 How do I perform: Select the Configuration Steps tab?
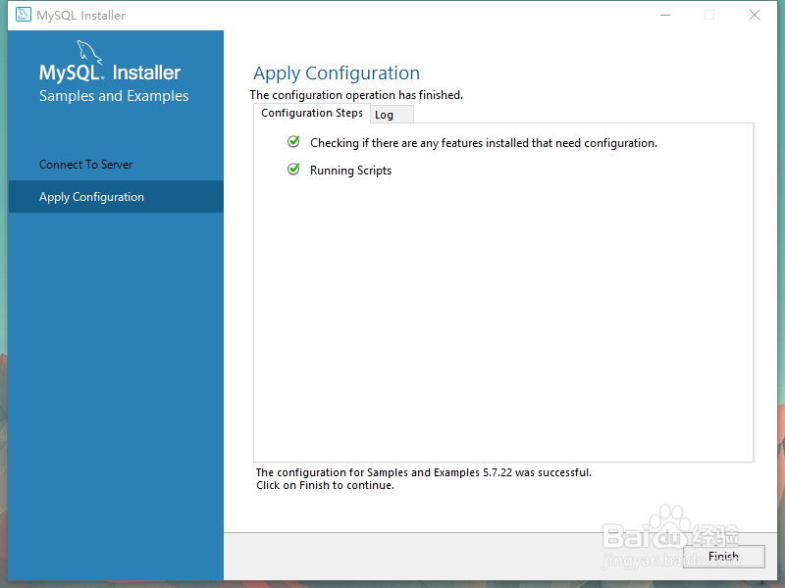click(312, 113)
